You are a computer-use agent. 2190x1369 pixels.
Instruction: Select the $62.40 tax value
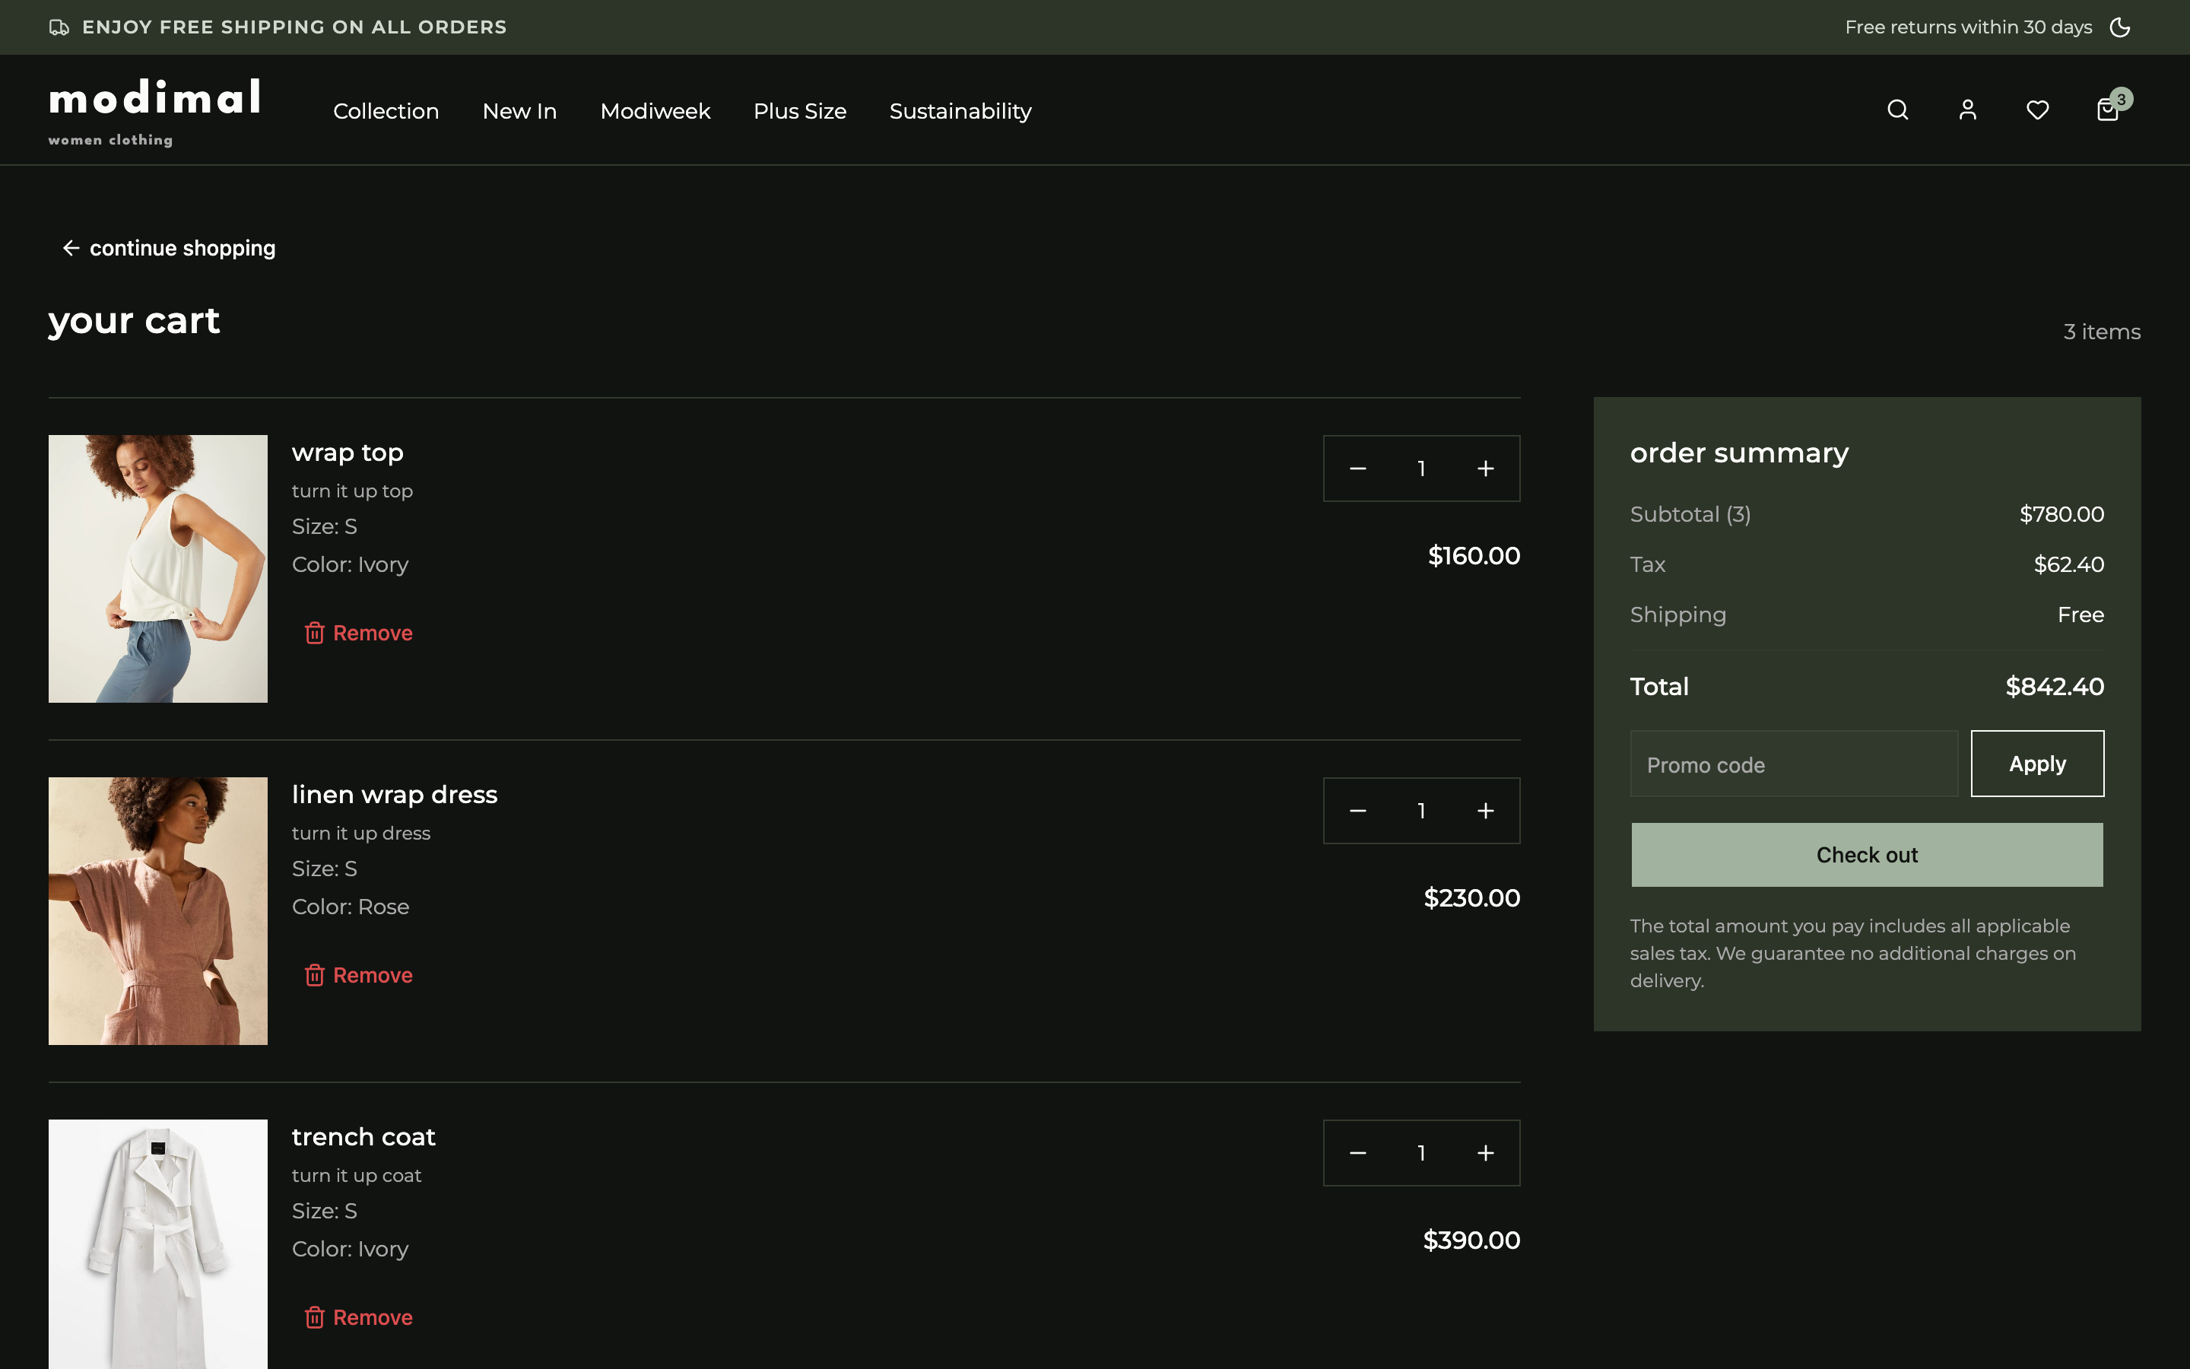2069,564
